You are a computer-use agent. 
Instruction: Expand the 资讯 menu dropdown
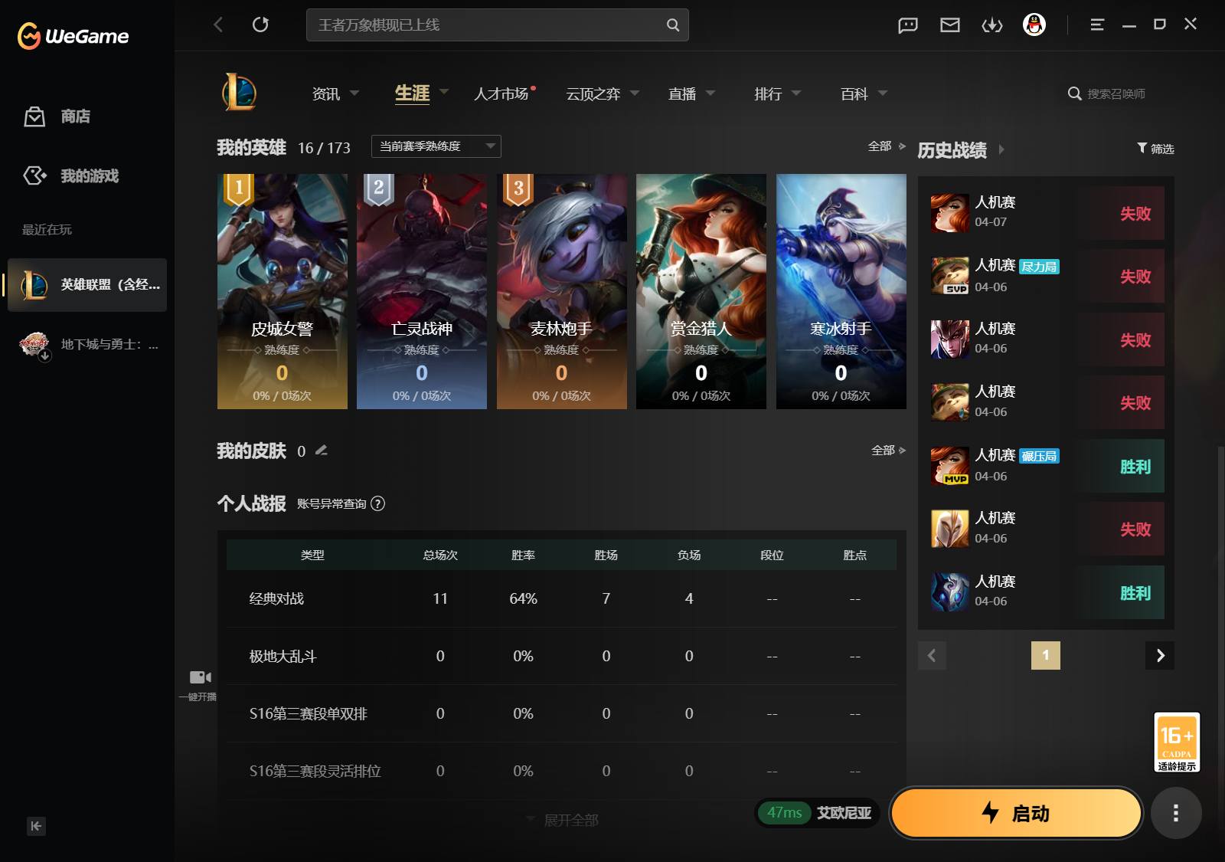coord(354,93)
